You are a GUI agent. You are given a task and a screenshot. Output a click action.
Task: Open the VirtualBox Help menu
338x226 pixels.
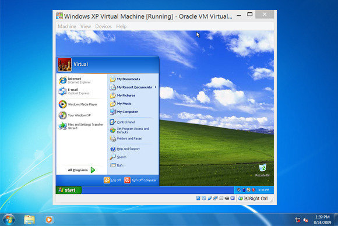(x=121, y=26)
